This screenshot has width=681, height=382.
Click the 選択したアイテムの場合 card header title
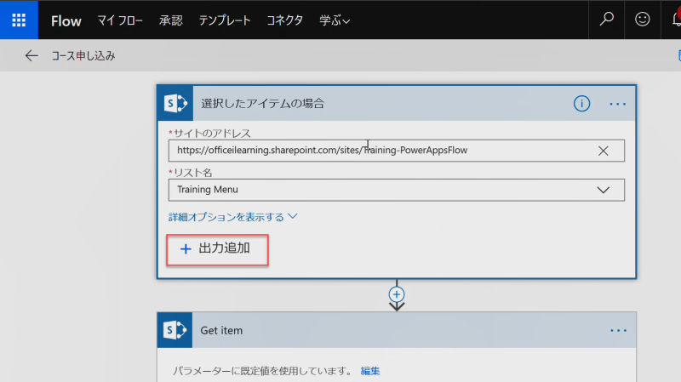(x=262, y=103)
